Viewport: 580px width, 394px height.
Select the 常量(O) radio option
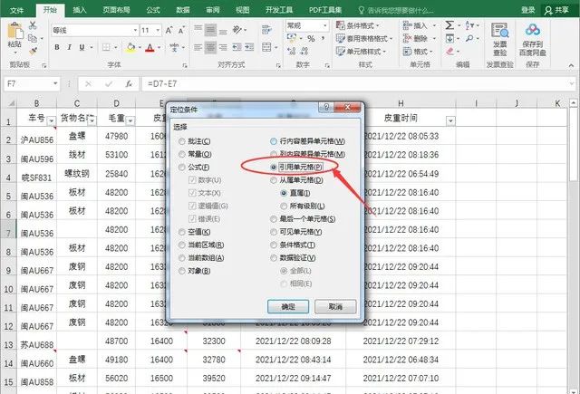click(181, 154)
